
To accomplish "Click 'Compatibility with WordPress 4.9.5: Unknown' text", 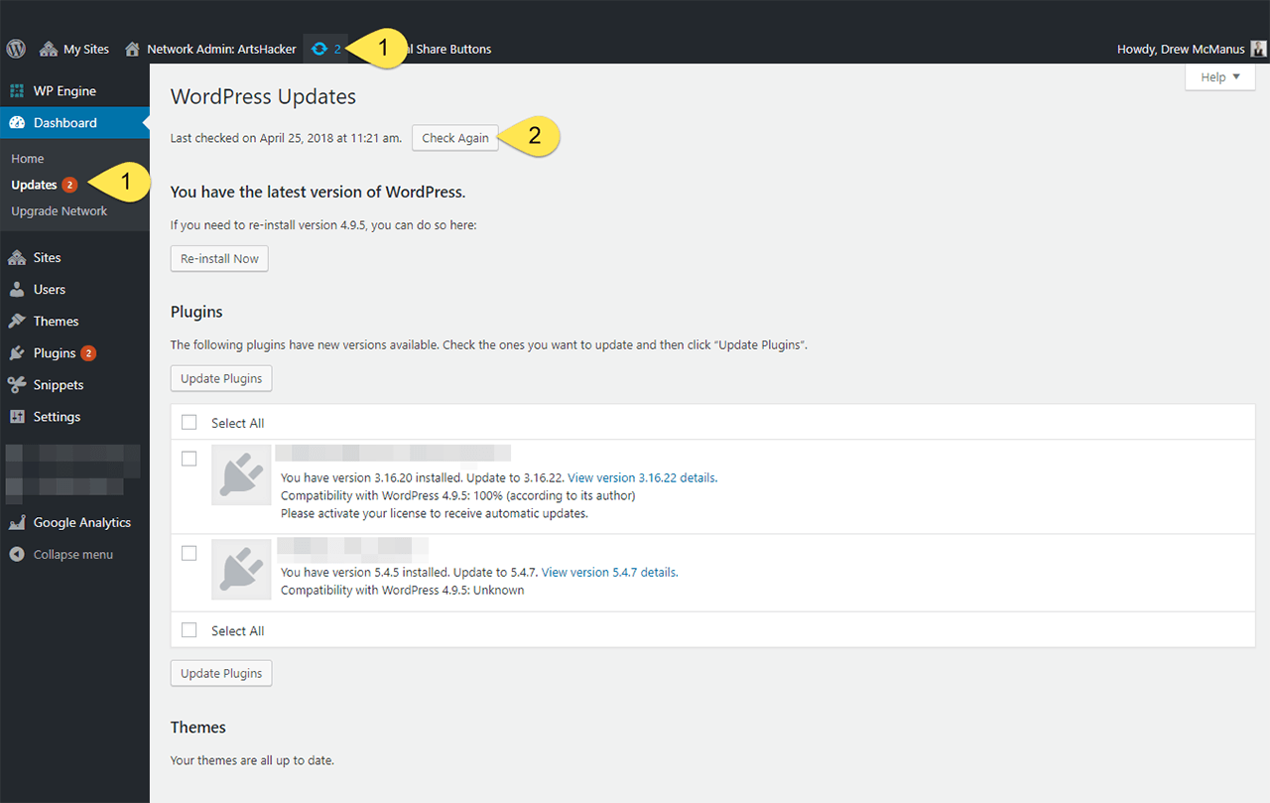I will tap(403, 591).
